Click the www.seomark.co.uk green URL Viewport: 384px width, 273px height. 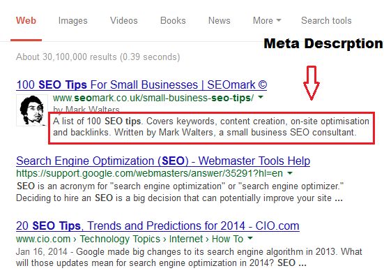coord(153,98)
